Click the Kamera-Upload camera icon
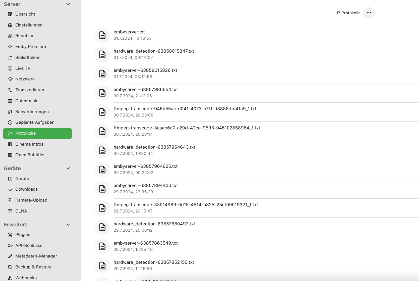 point(10,200)
